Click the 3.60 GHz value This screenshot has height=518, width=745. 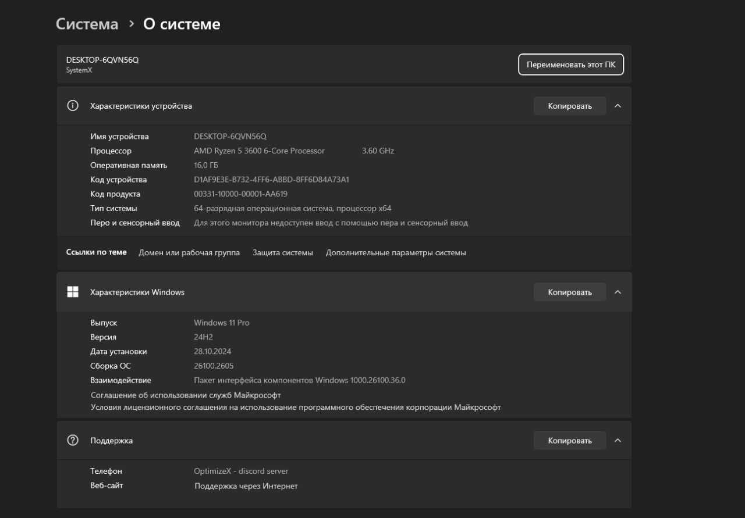click(x=378, y=151)
